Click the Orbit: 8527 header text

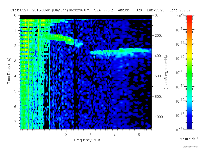point(19,10)
